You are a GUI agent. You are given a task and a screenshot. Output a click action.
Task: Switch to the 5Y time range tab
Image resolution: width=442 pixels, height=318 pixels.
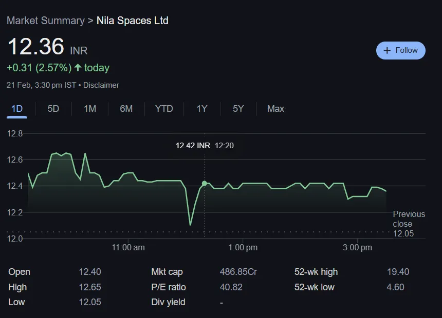point(238,109)
